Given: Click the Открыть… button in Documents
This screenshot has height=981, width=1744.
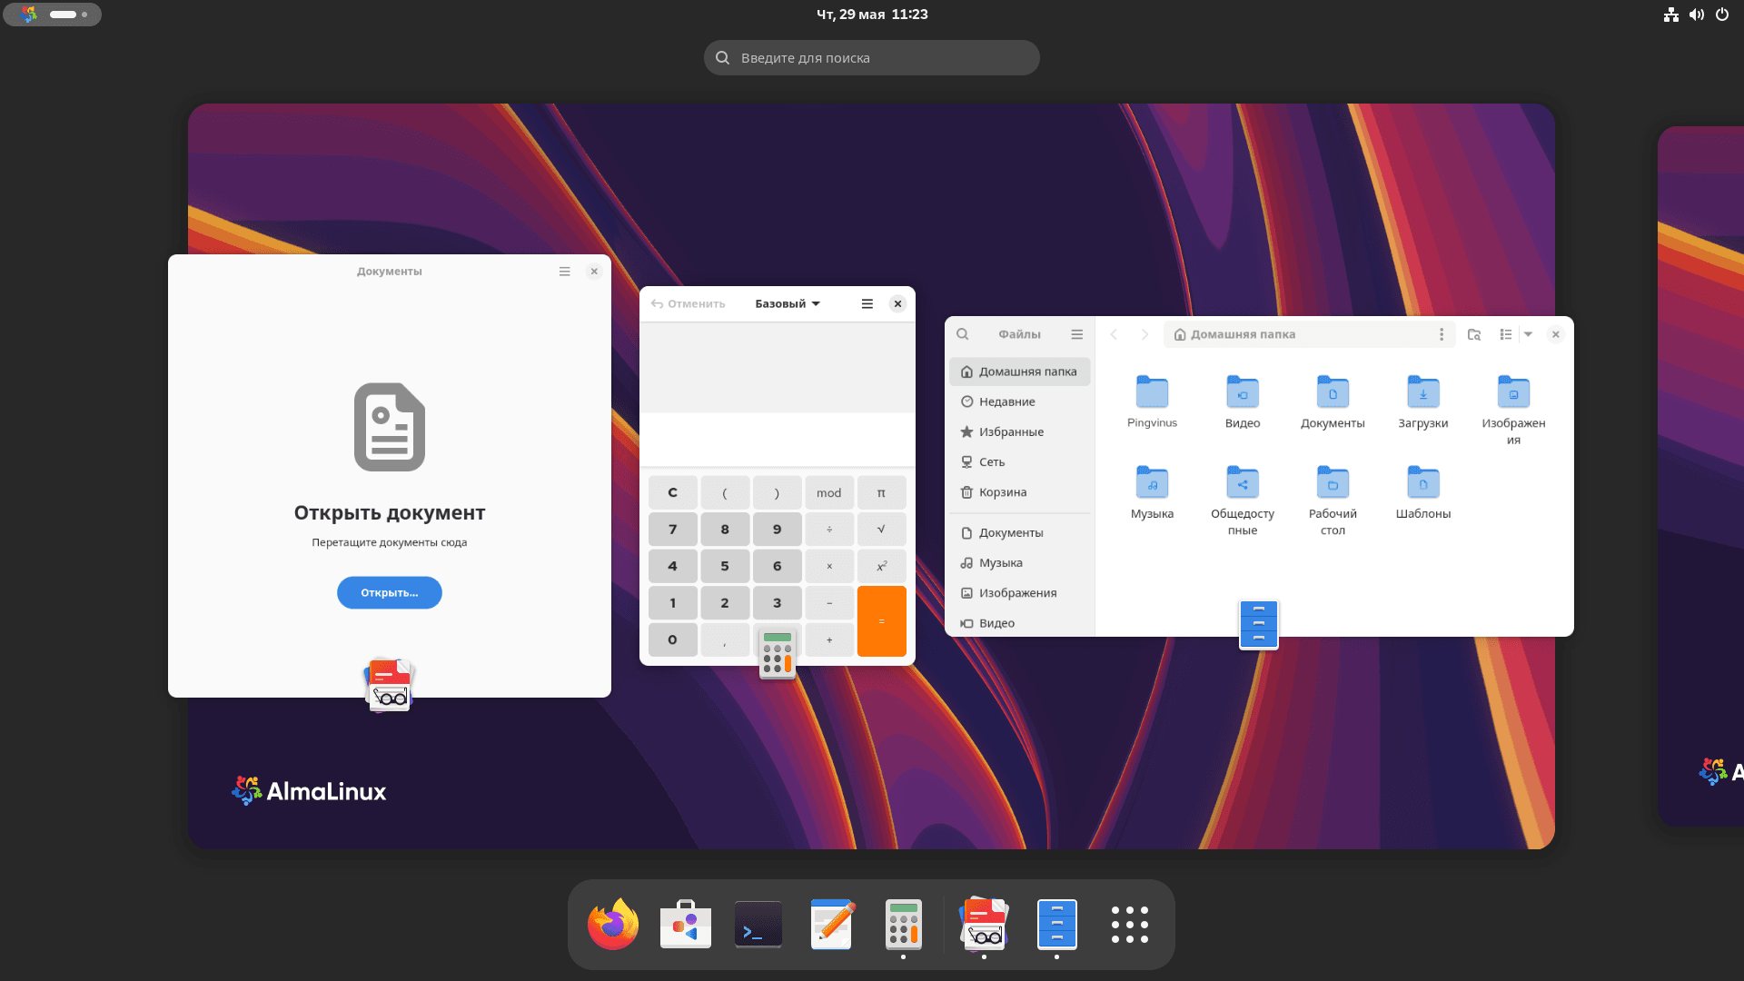Looking at the screenshot, I should (x=390, y=592).
